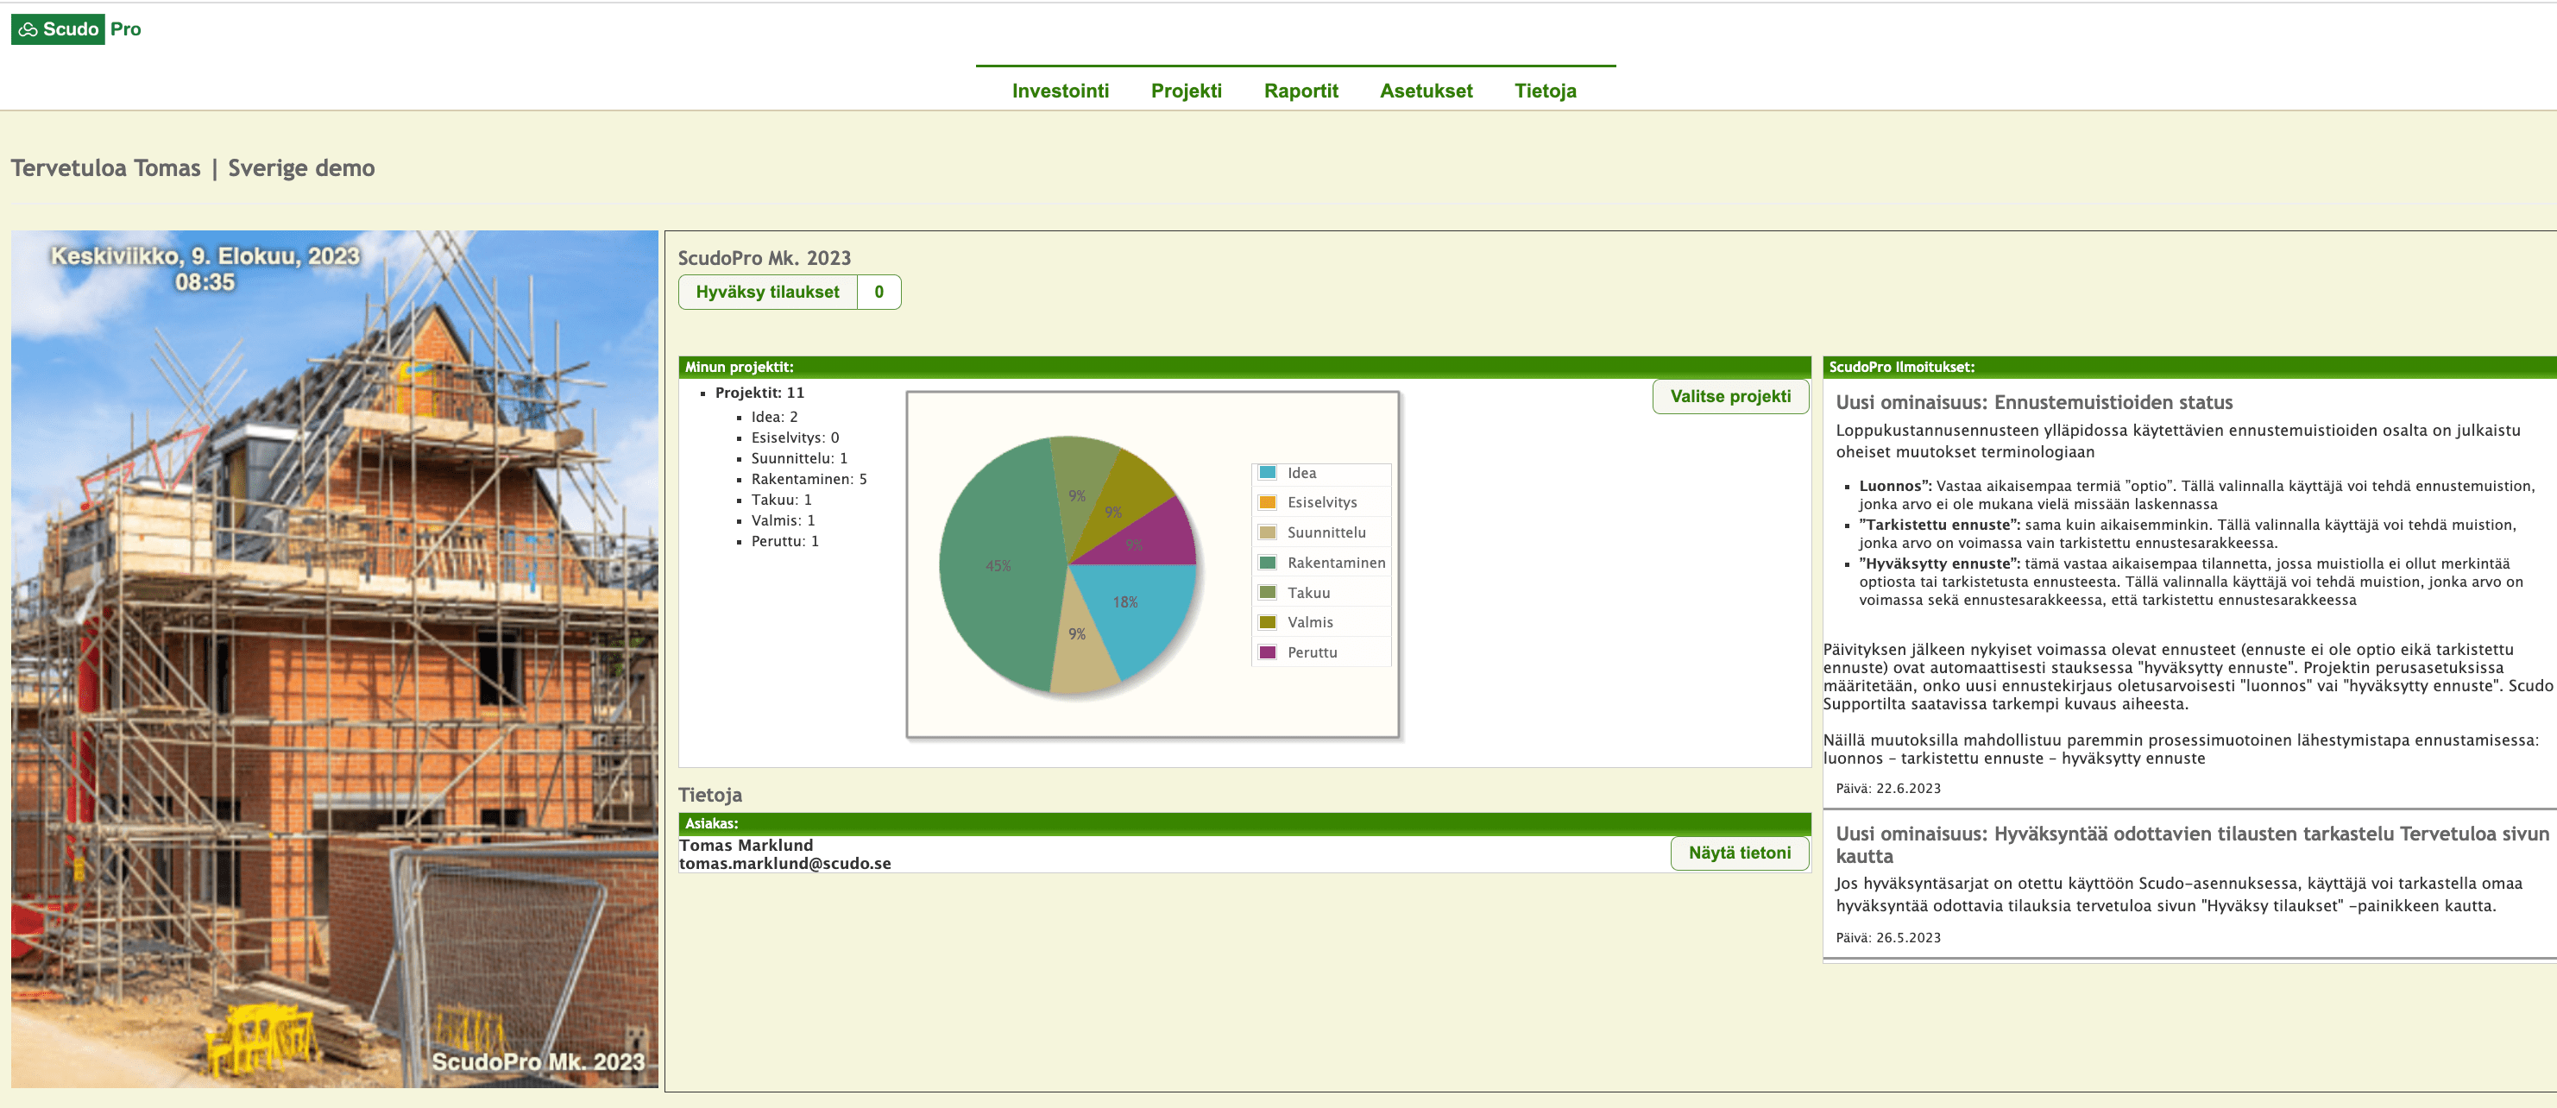Click the Idea legend color swatch

point(1267,473)
